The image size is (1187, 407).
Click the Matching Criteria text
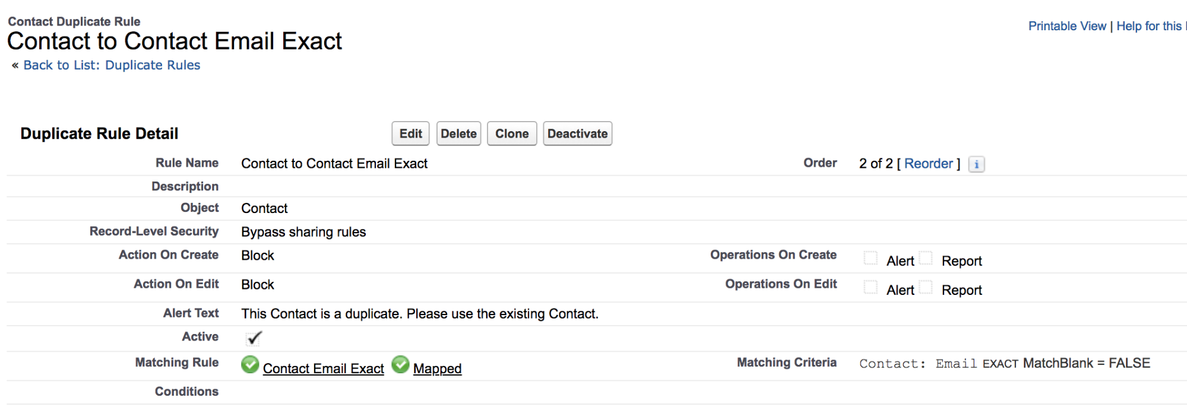1005,363
